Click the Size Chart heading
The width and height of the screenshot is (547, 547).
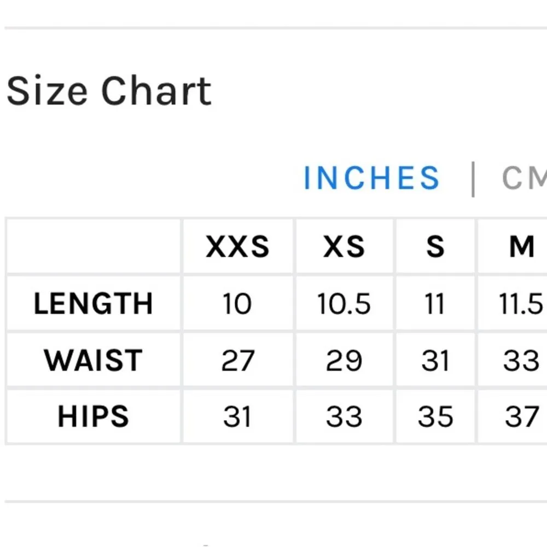click(x=109, y=91)
